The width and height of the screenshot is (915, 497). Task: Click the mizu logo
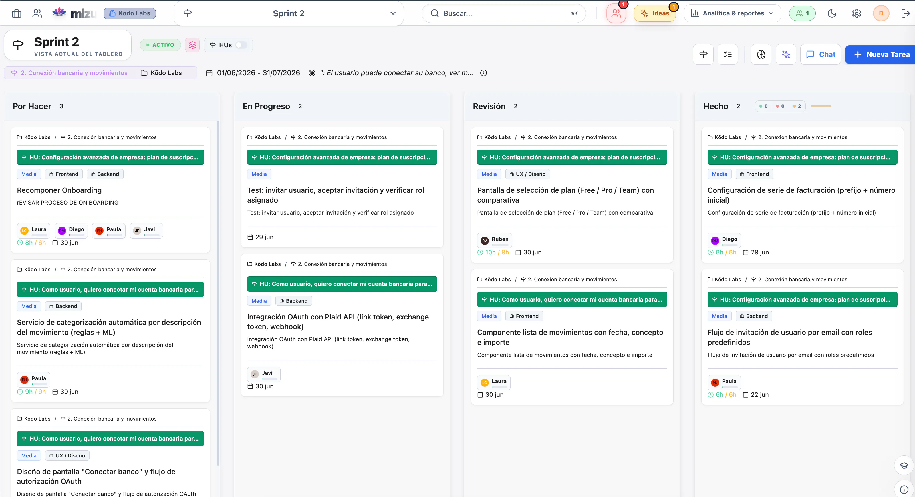[x=74, y=13]
